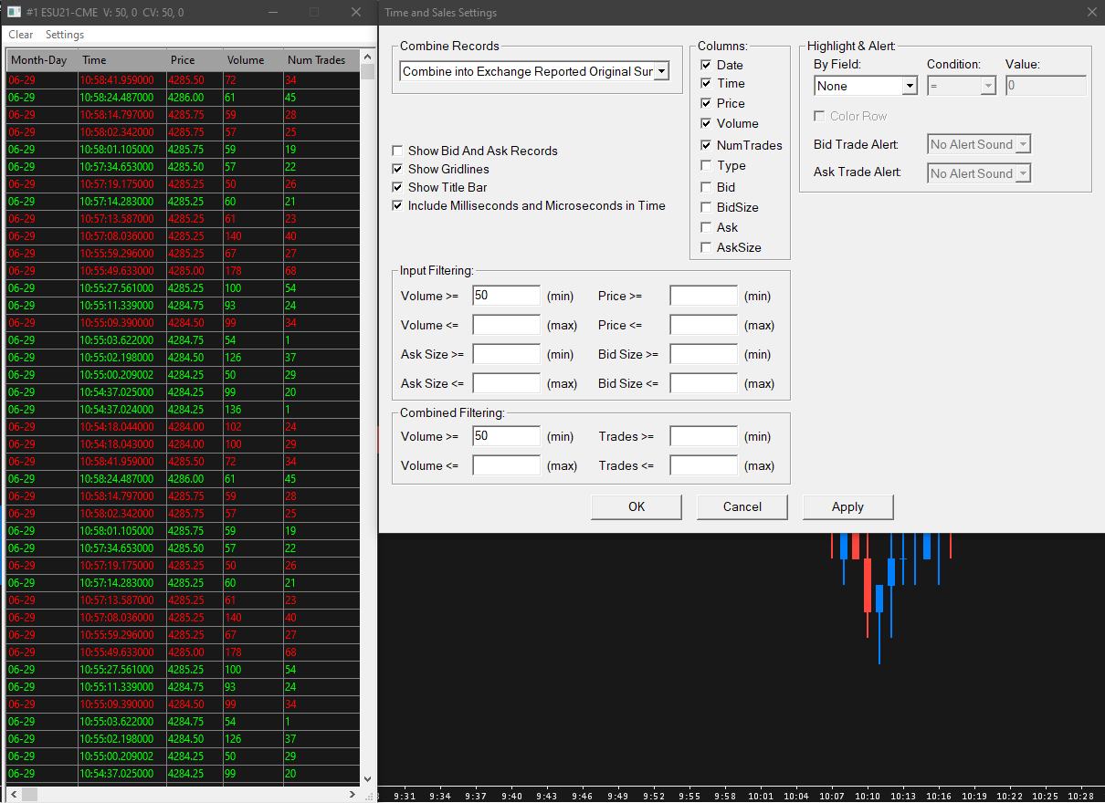
Task: Expand the By Field dropdown
Action: 909,86
